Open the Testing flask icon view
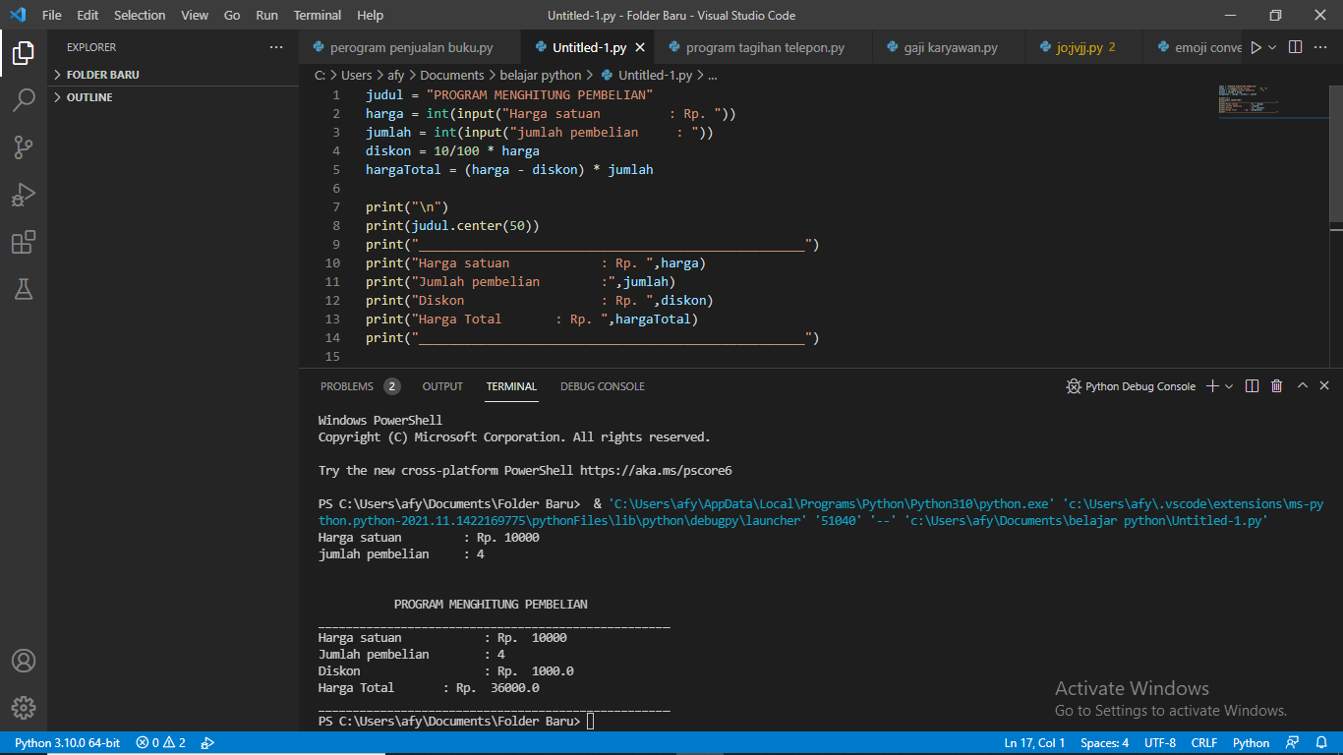1343x755 pixels. coord(24,289)
